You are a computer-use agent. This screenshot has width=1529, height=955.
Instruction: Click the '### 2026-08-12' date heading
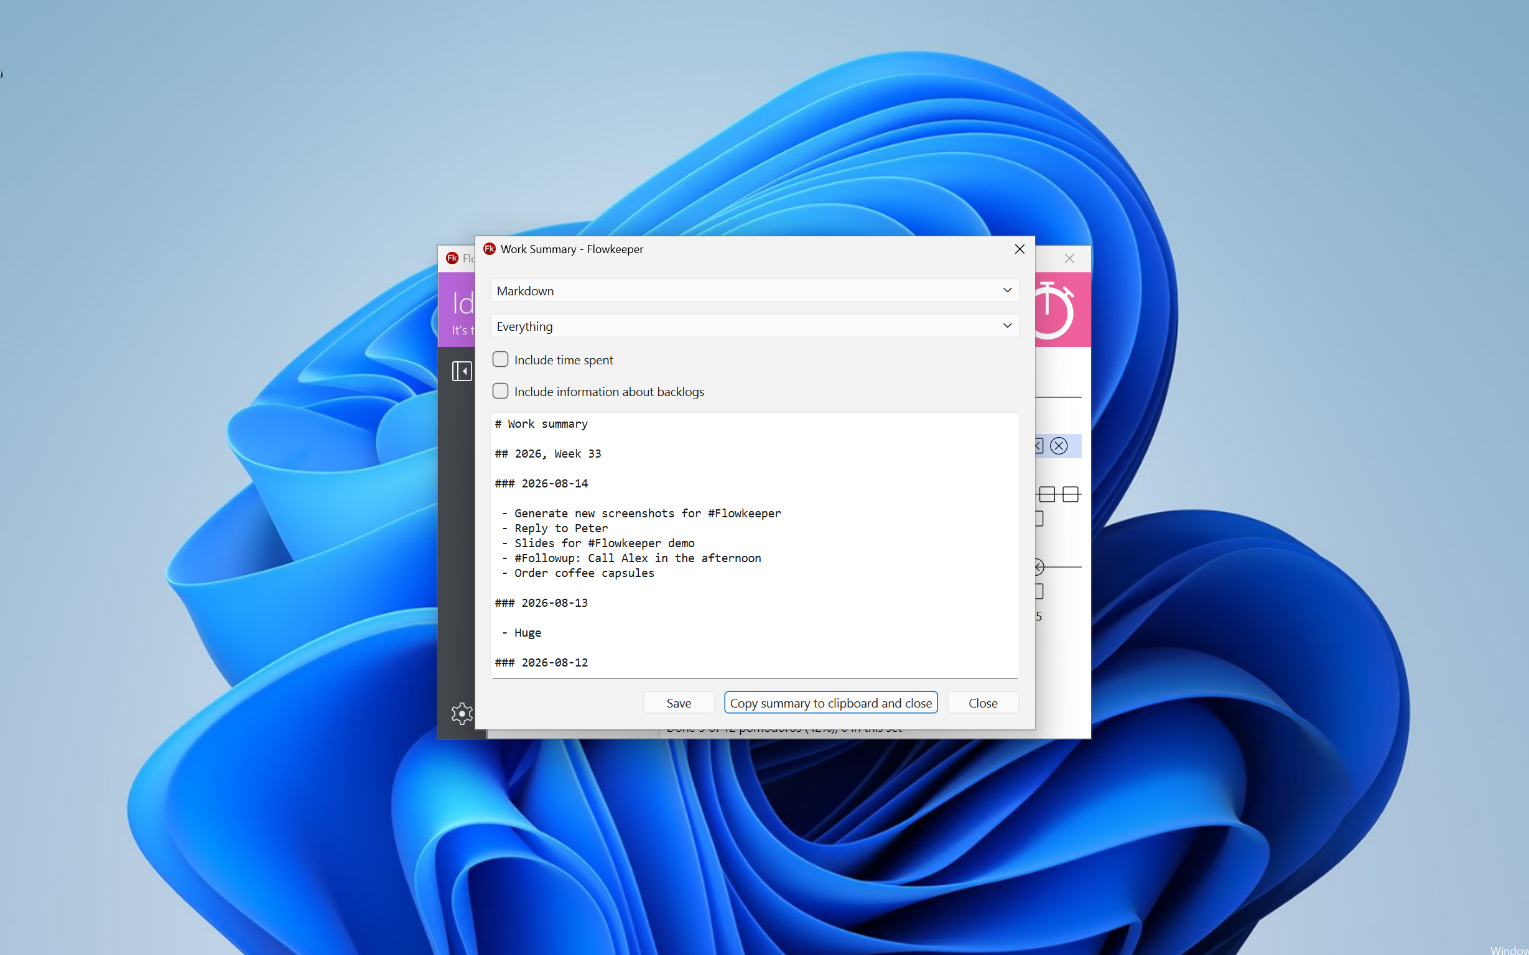point(541,663)
